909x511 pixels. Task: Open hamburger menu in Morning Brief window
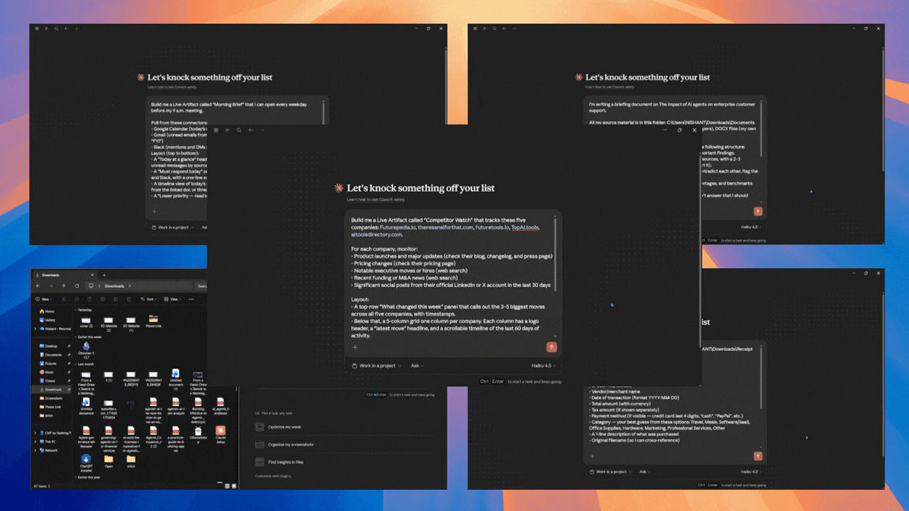coord(36,28)
